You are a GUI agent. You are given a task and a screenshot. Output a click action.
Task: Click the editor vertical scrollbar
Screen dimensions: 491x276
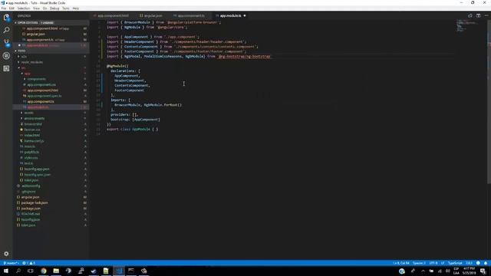click(489, 102)
